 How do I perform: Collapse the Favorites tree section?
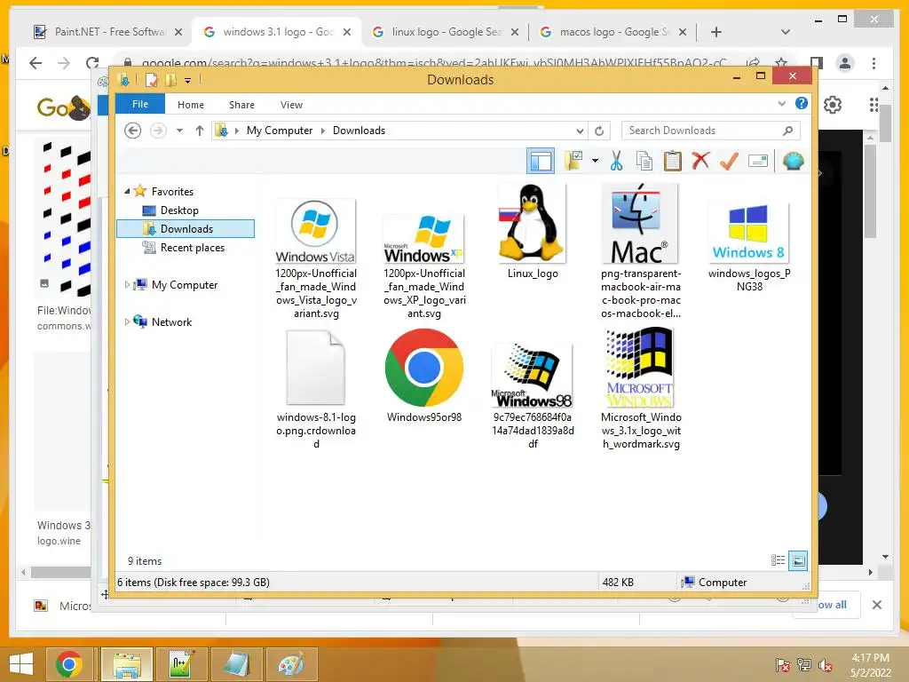127,191
